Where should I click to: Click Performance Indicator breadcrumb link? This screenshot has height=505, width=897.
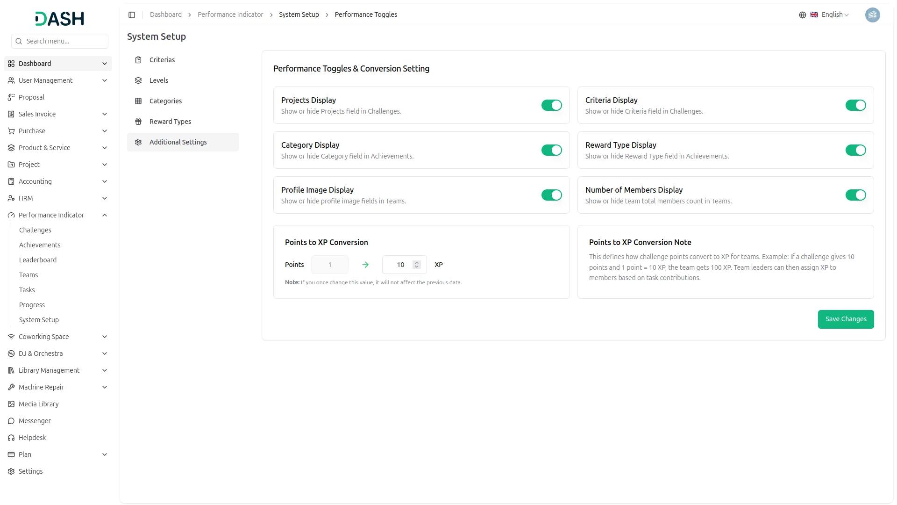[230, 15]
